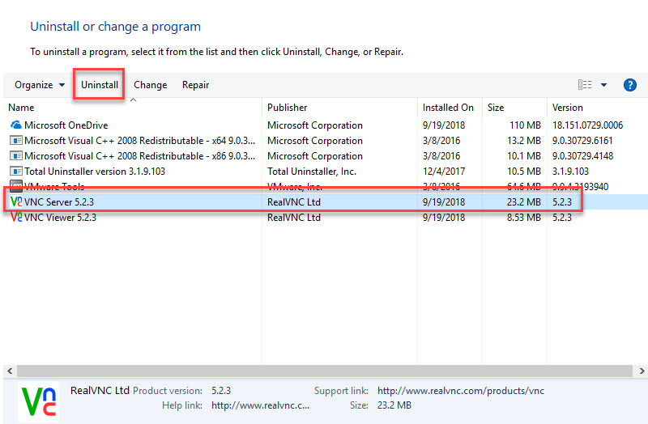The width and height of the screenshot is (648, 424).
Task: Open the Organize dropdown menu
Action: tap(40, 85)
